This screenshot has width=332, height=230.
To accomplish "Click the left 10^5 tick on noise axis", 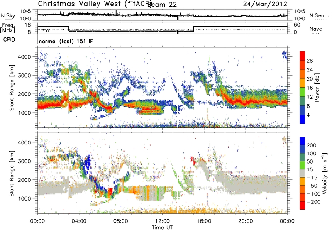I will pos(25,12).
